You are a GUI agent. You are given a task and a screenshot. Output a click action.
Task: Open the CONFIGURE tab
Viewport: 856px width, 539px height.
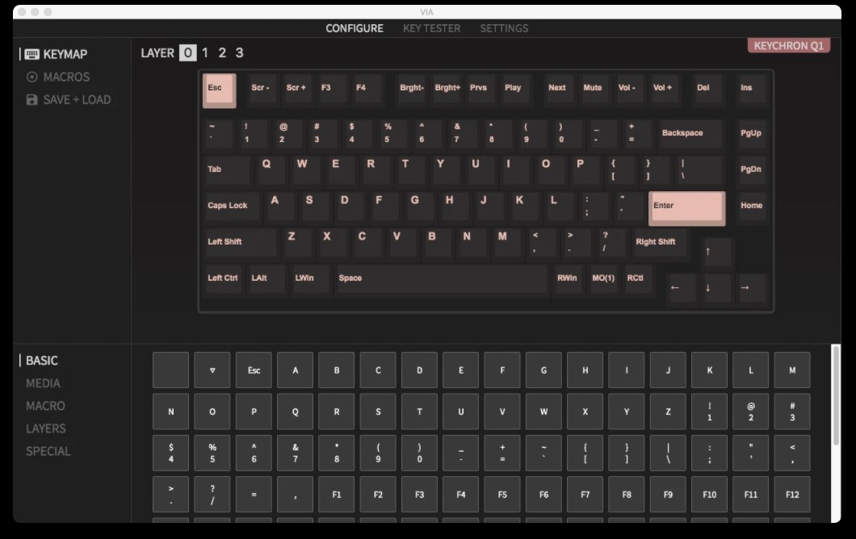coord(355,28)
